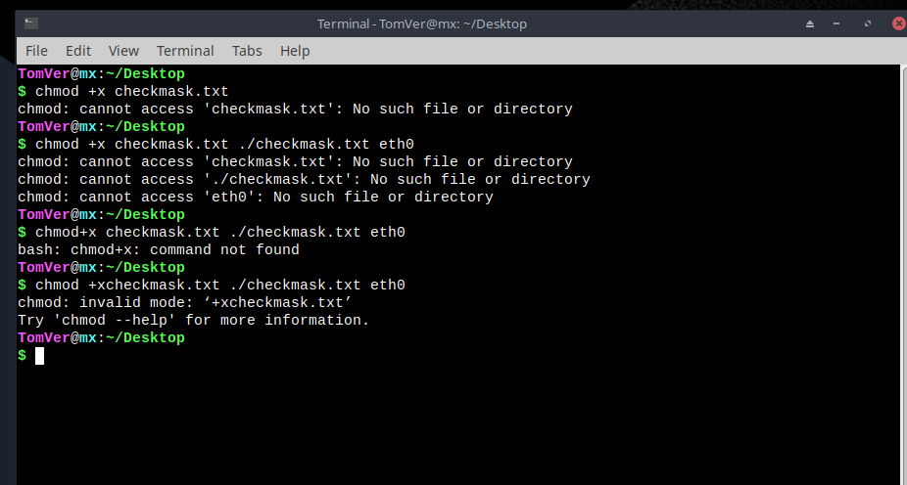
Task: Open the Tabs menu
Action: pyautogui.click(x=247, y=51)
